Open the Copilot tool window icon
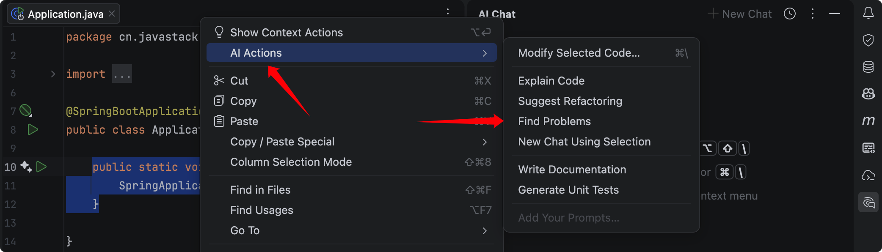The width and height of the screenshot is (882, 252). point(868,94)
